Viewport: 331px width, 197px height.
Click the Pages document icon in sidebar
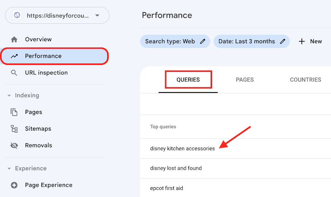click(x=14, y=112)
